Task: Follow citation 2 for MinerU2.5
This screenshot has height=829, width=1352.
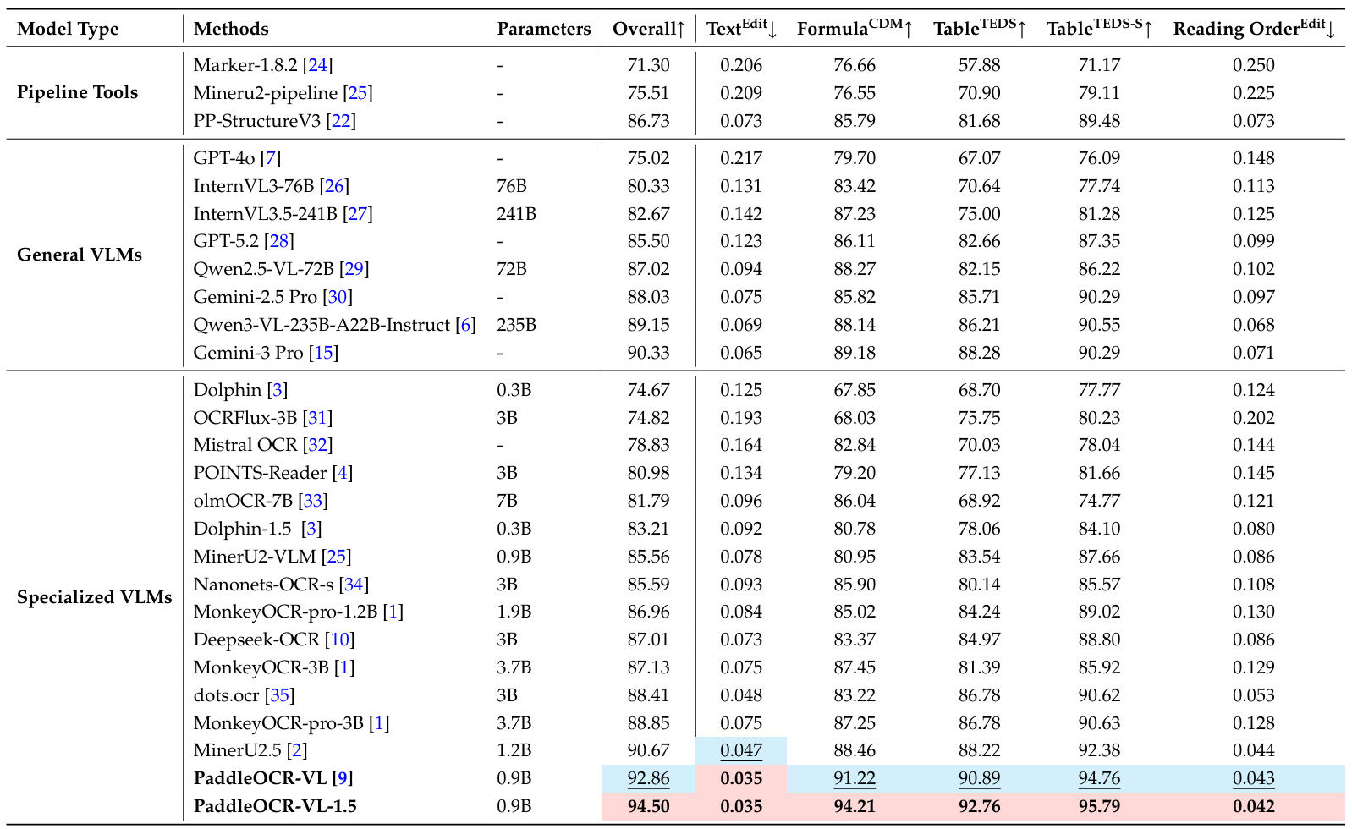Action: [297, 750]
